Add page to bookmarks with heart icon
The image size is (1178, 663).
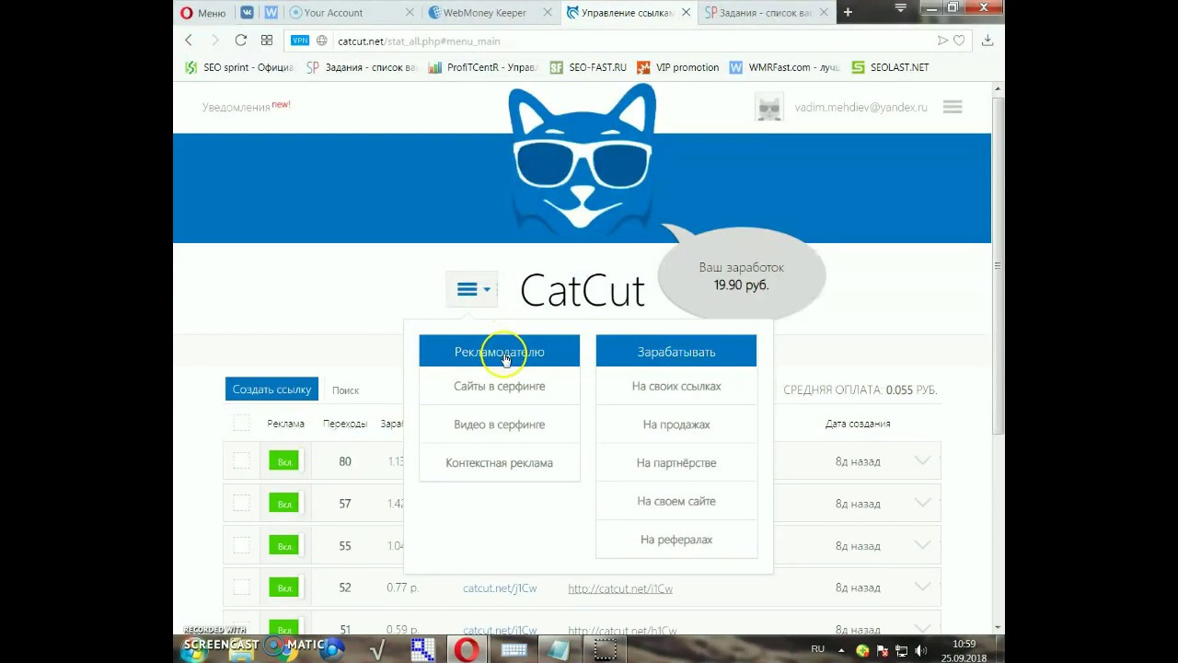(959, 41)
